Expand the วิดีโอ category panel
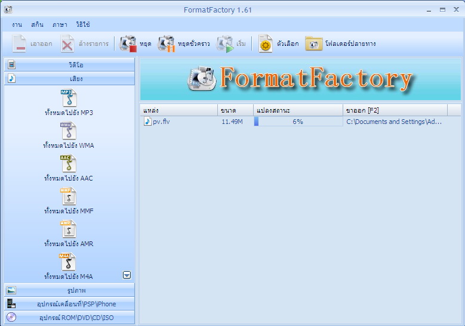465x326 pixels. (69, 64)
